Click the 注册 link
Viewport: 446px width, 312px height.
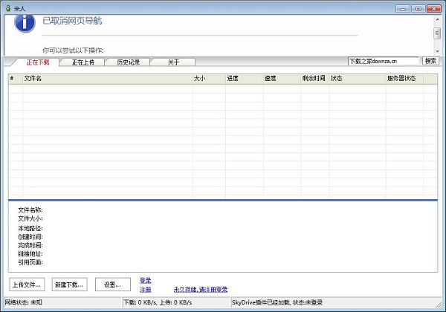(x=146, y=289)
